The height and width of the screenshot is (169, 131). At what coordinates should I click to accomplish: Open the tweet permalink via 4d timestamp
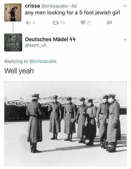coord(74,6)
